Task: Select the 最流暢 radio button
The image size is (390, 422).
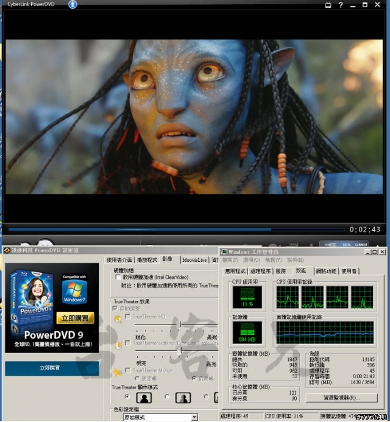Action: 194,379
